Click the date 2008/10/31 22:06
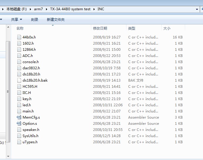The height and width of the screenshot is (160, 203). coord(108,105)
